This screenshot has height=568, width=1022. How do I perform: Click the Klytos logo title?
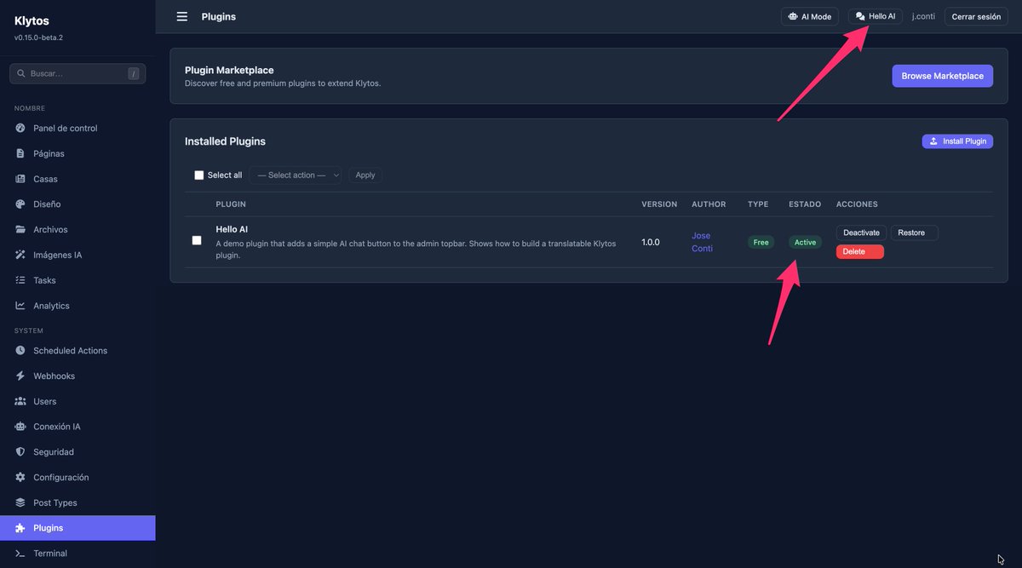pyautogui.click(x=32, y=21)
